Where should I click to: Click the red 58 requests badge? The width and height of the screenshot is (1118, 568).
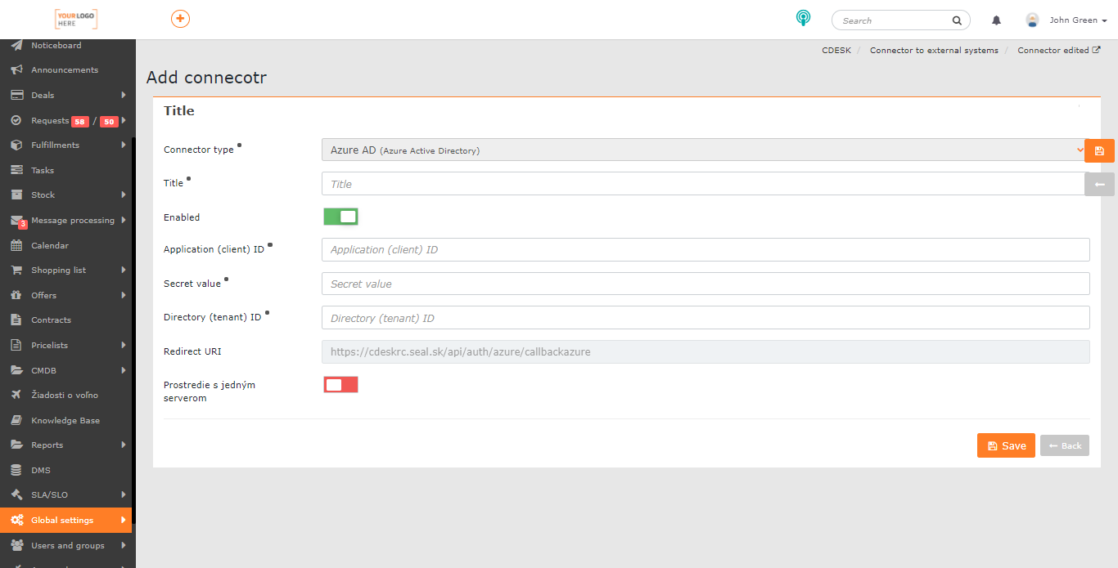80,122
